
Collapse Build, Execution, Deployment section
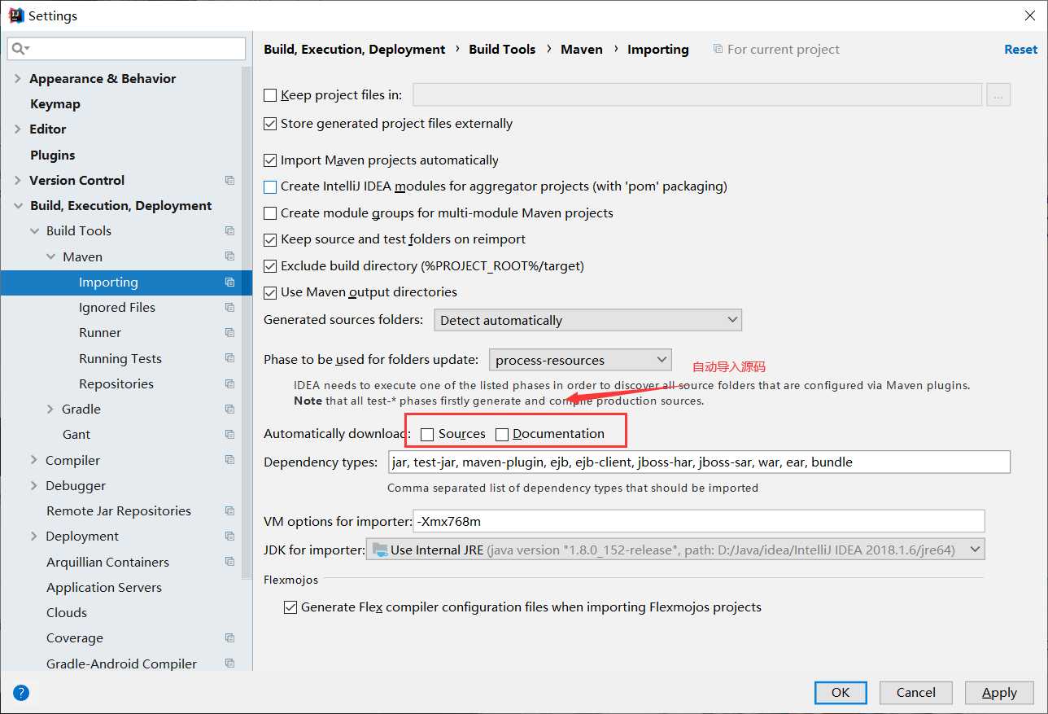[17, 206]
